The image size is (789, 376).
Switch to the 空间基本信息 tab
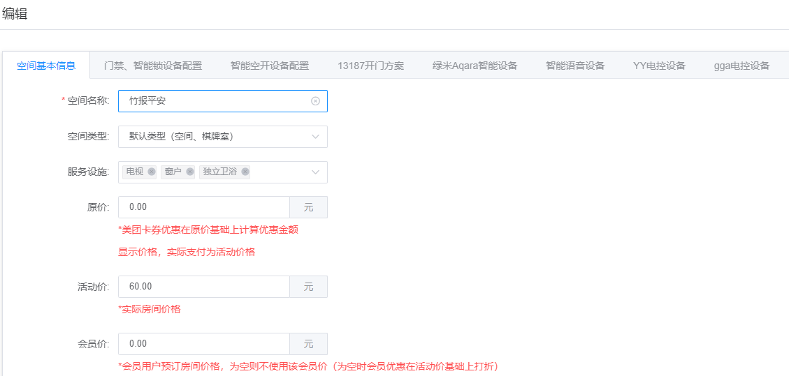click(46, 66)
